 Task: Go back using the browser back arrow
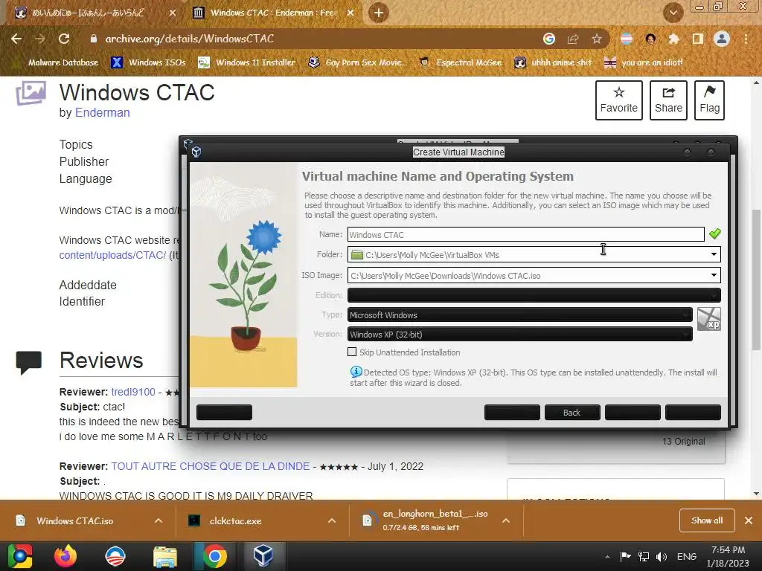coord(16,39)
